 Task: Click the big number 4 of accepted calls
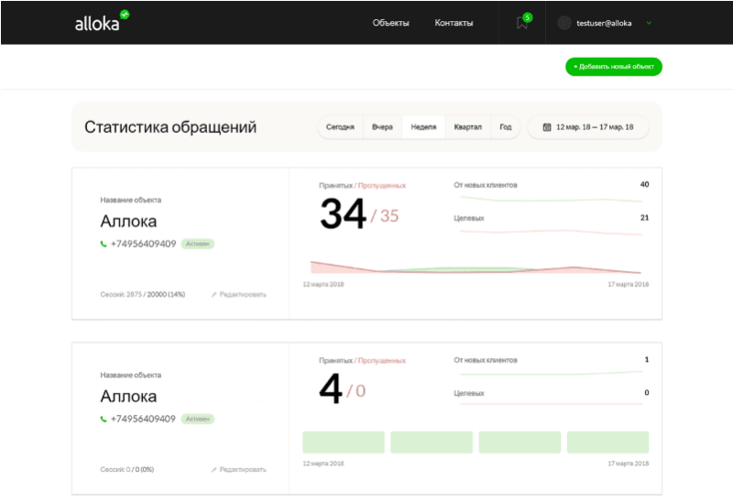(x=331, y=389)
